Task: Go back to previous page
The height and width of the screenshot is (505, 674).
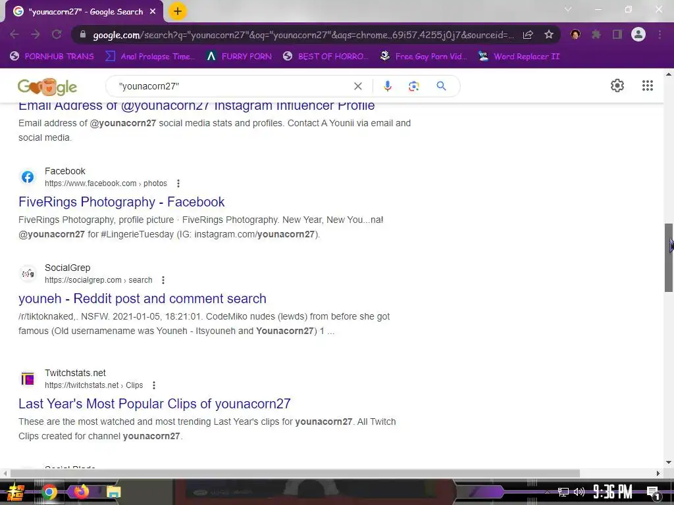Action: coord(14,35)
